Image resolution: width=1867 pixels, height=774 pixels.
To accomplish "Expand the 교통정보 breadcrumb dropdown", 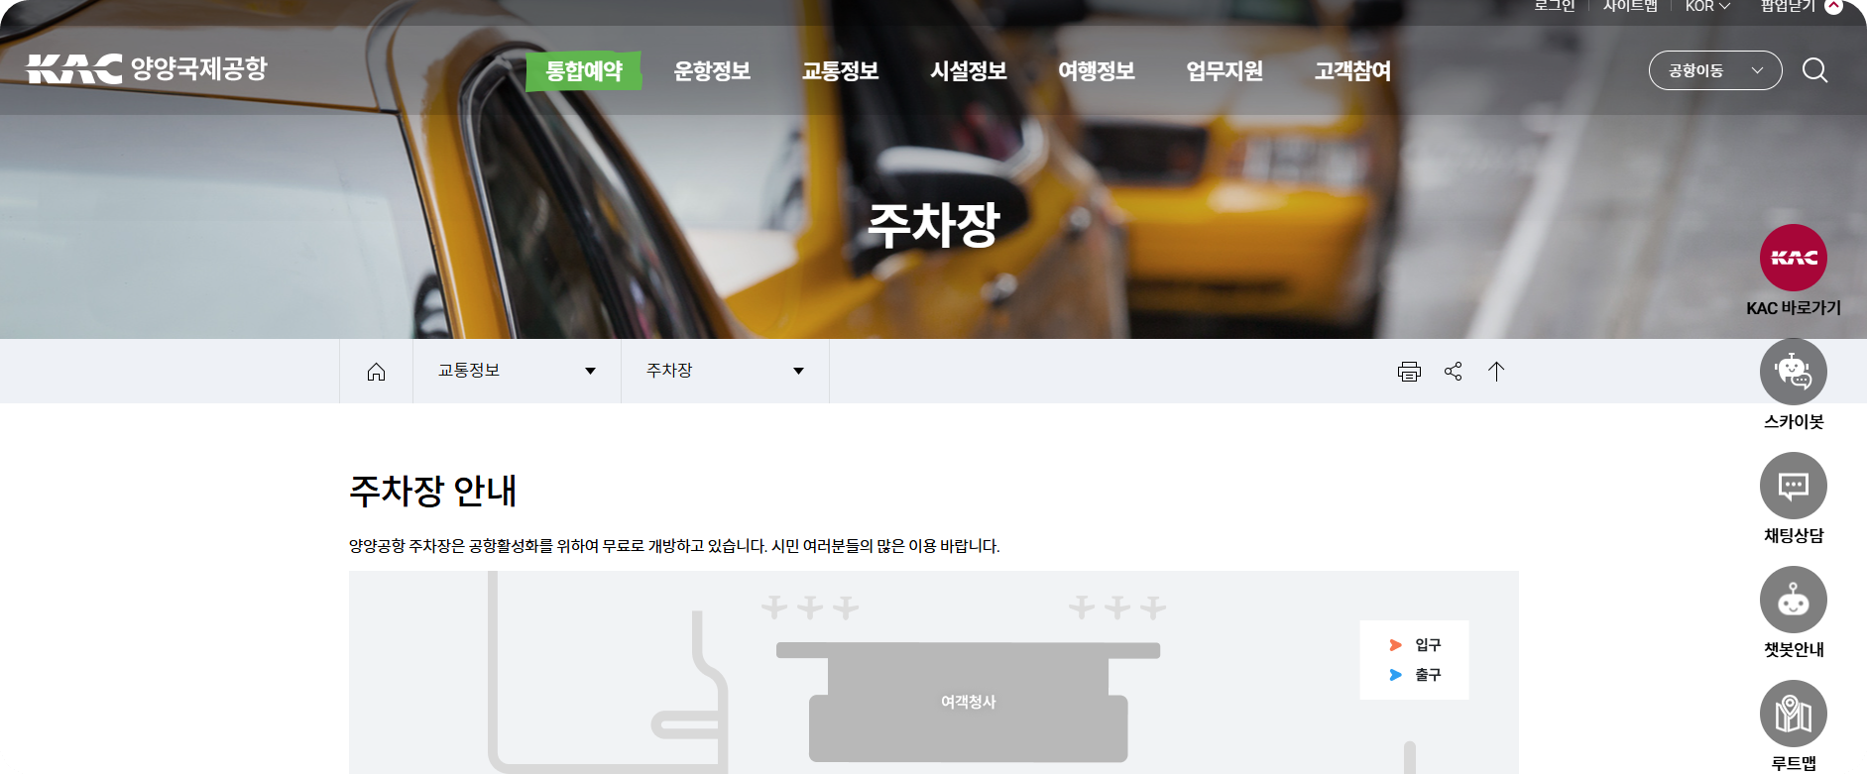I will click(517, 371).
